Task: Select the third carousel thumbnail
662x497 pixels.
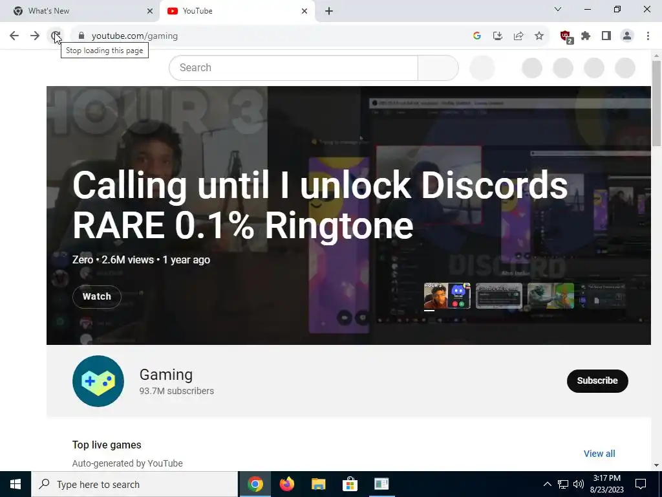Action: point(551,296)
